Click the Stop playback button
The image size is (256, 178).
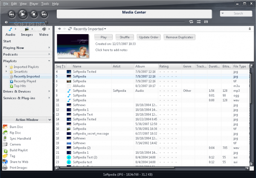click(x=34, y=13)
